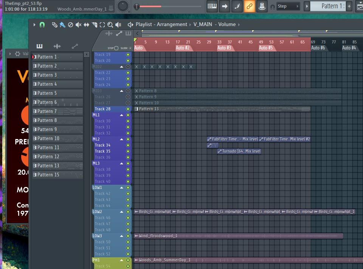Click the arrow right toolbar button
Viewport: 363px width, 269px height.
tap(225, 6)
